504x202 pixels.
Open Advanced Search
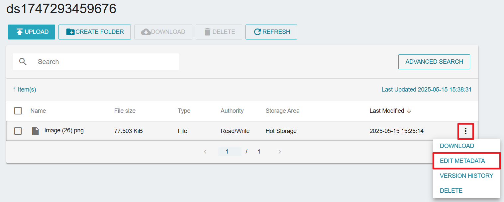coord(434,62)
